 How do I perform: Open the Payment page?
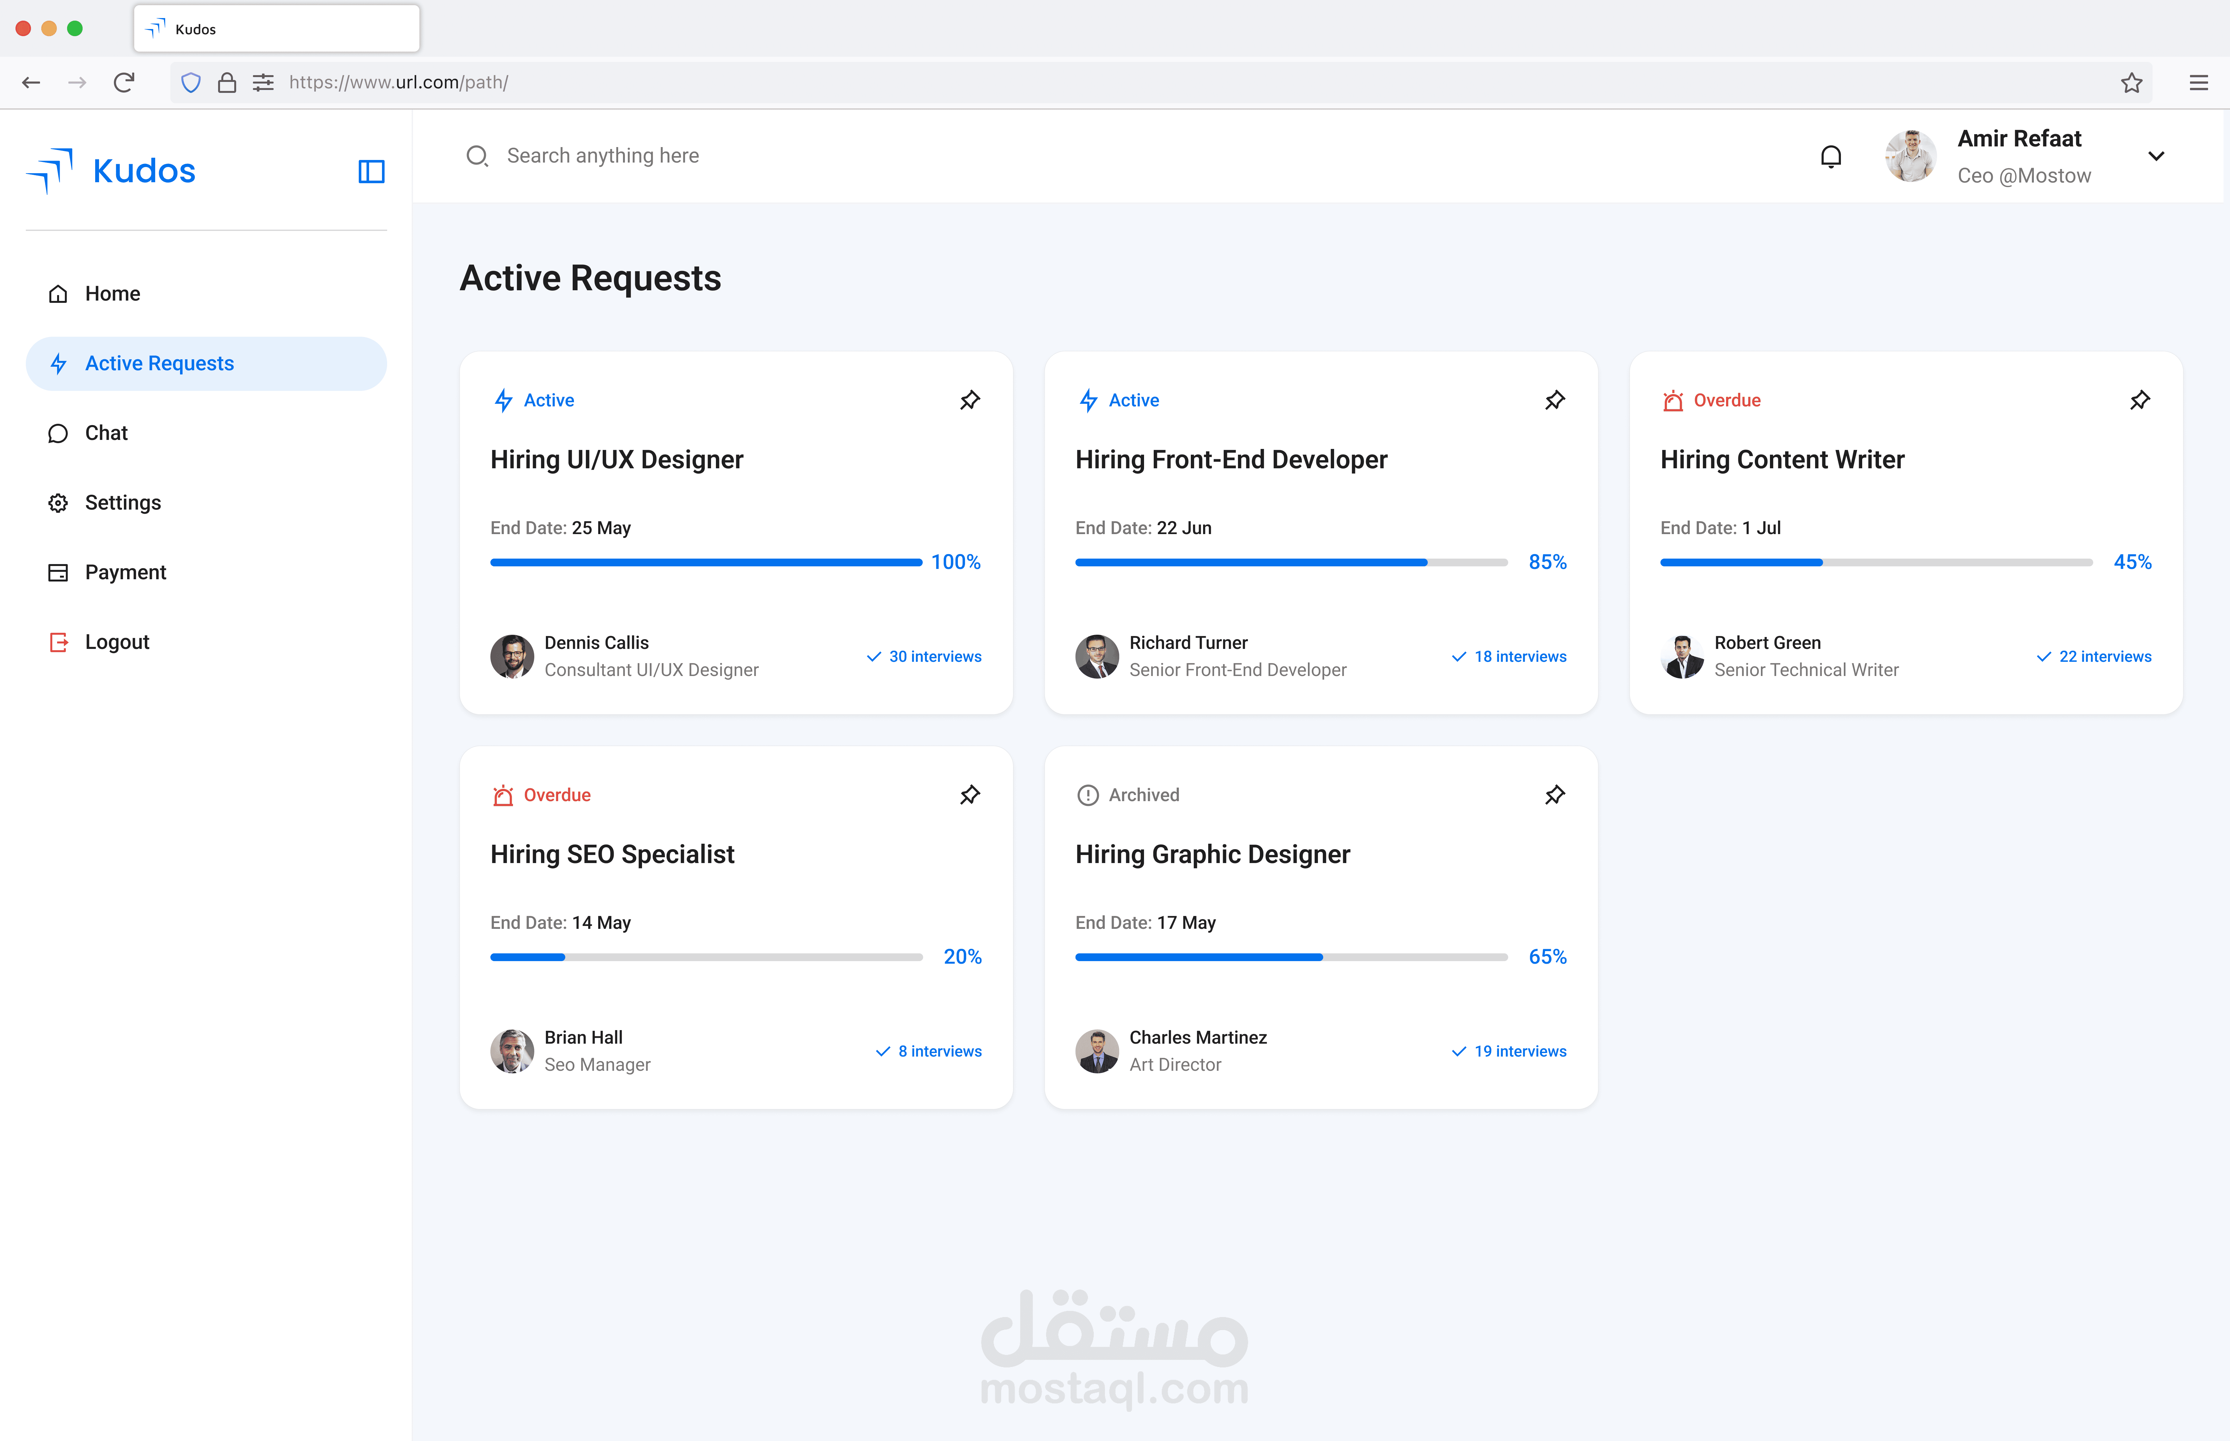pos(126,573)
